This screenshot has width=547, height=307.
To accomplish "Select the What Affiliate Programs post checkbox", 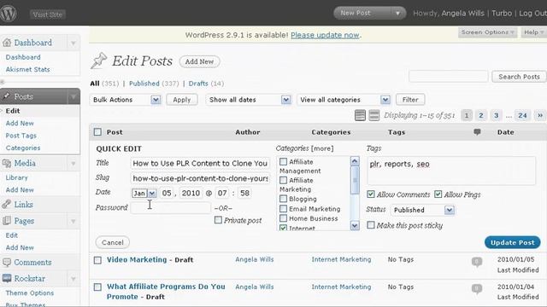I will [97, 287].
